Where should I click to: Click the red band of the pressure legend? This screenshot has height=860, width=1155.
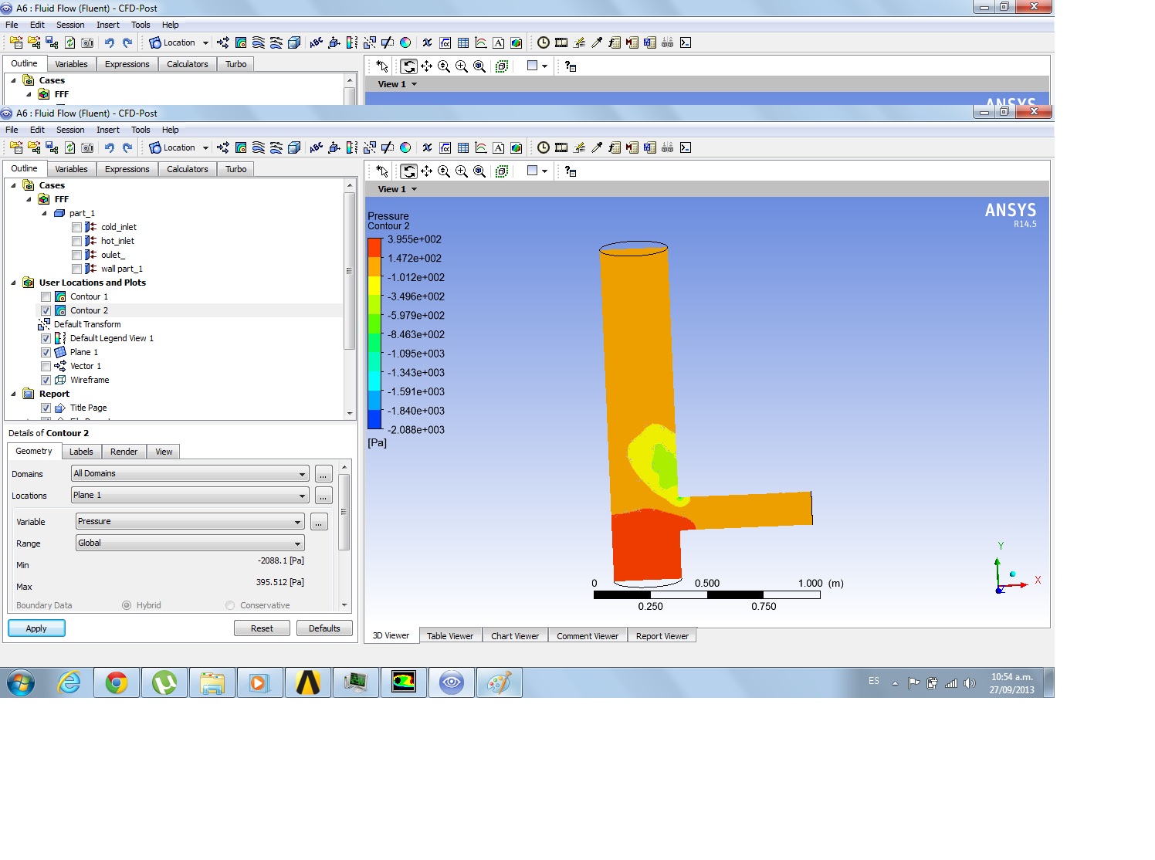374,247
